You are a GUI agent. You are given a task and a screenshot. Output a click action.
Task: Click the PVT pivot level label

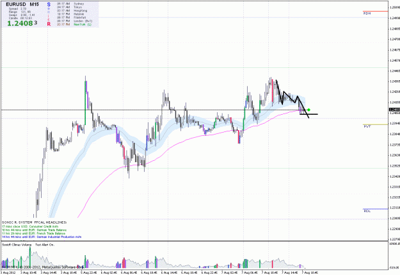pyautogui.click(x=367, y=126)
